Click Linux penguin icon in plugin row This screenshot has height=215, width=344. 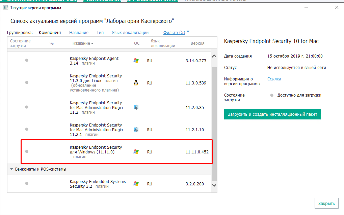[x=136, y=83]
